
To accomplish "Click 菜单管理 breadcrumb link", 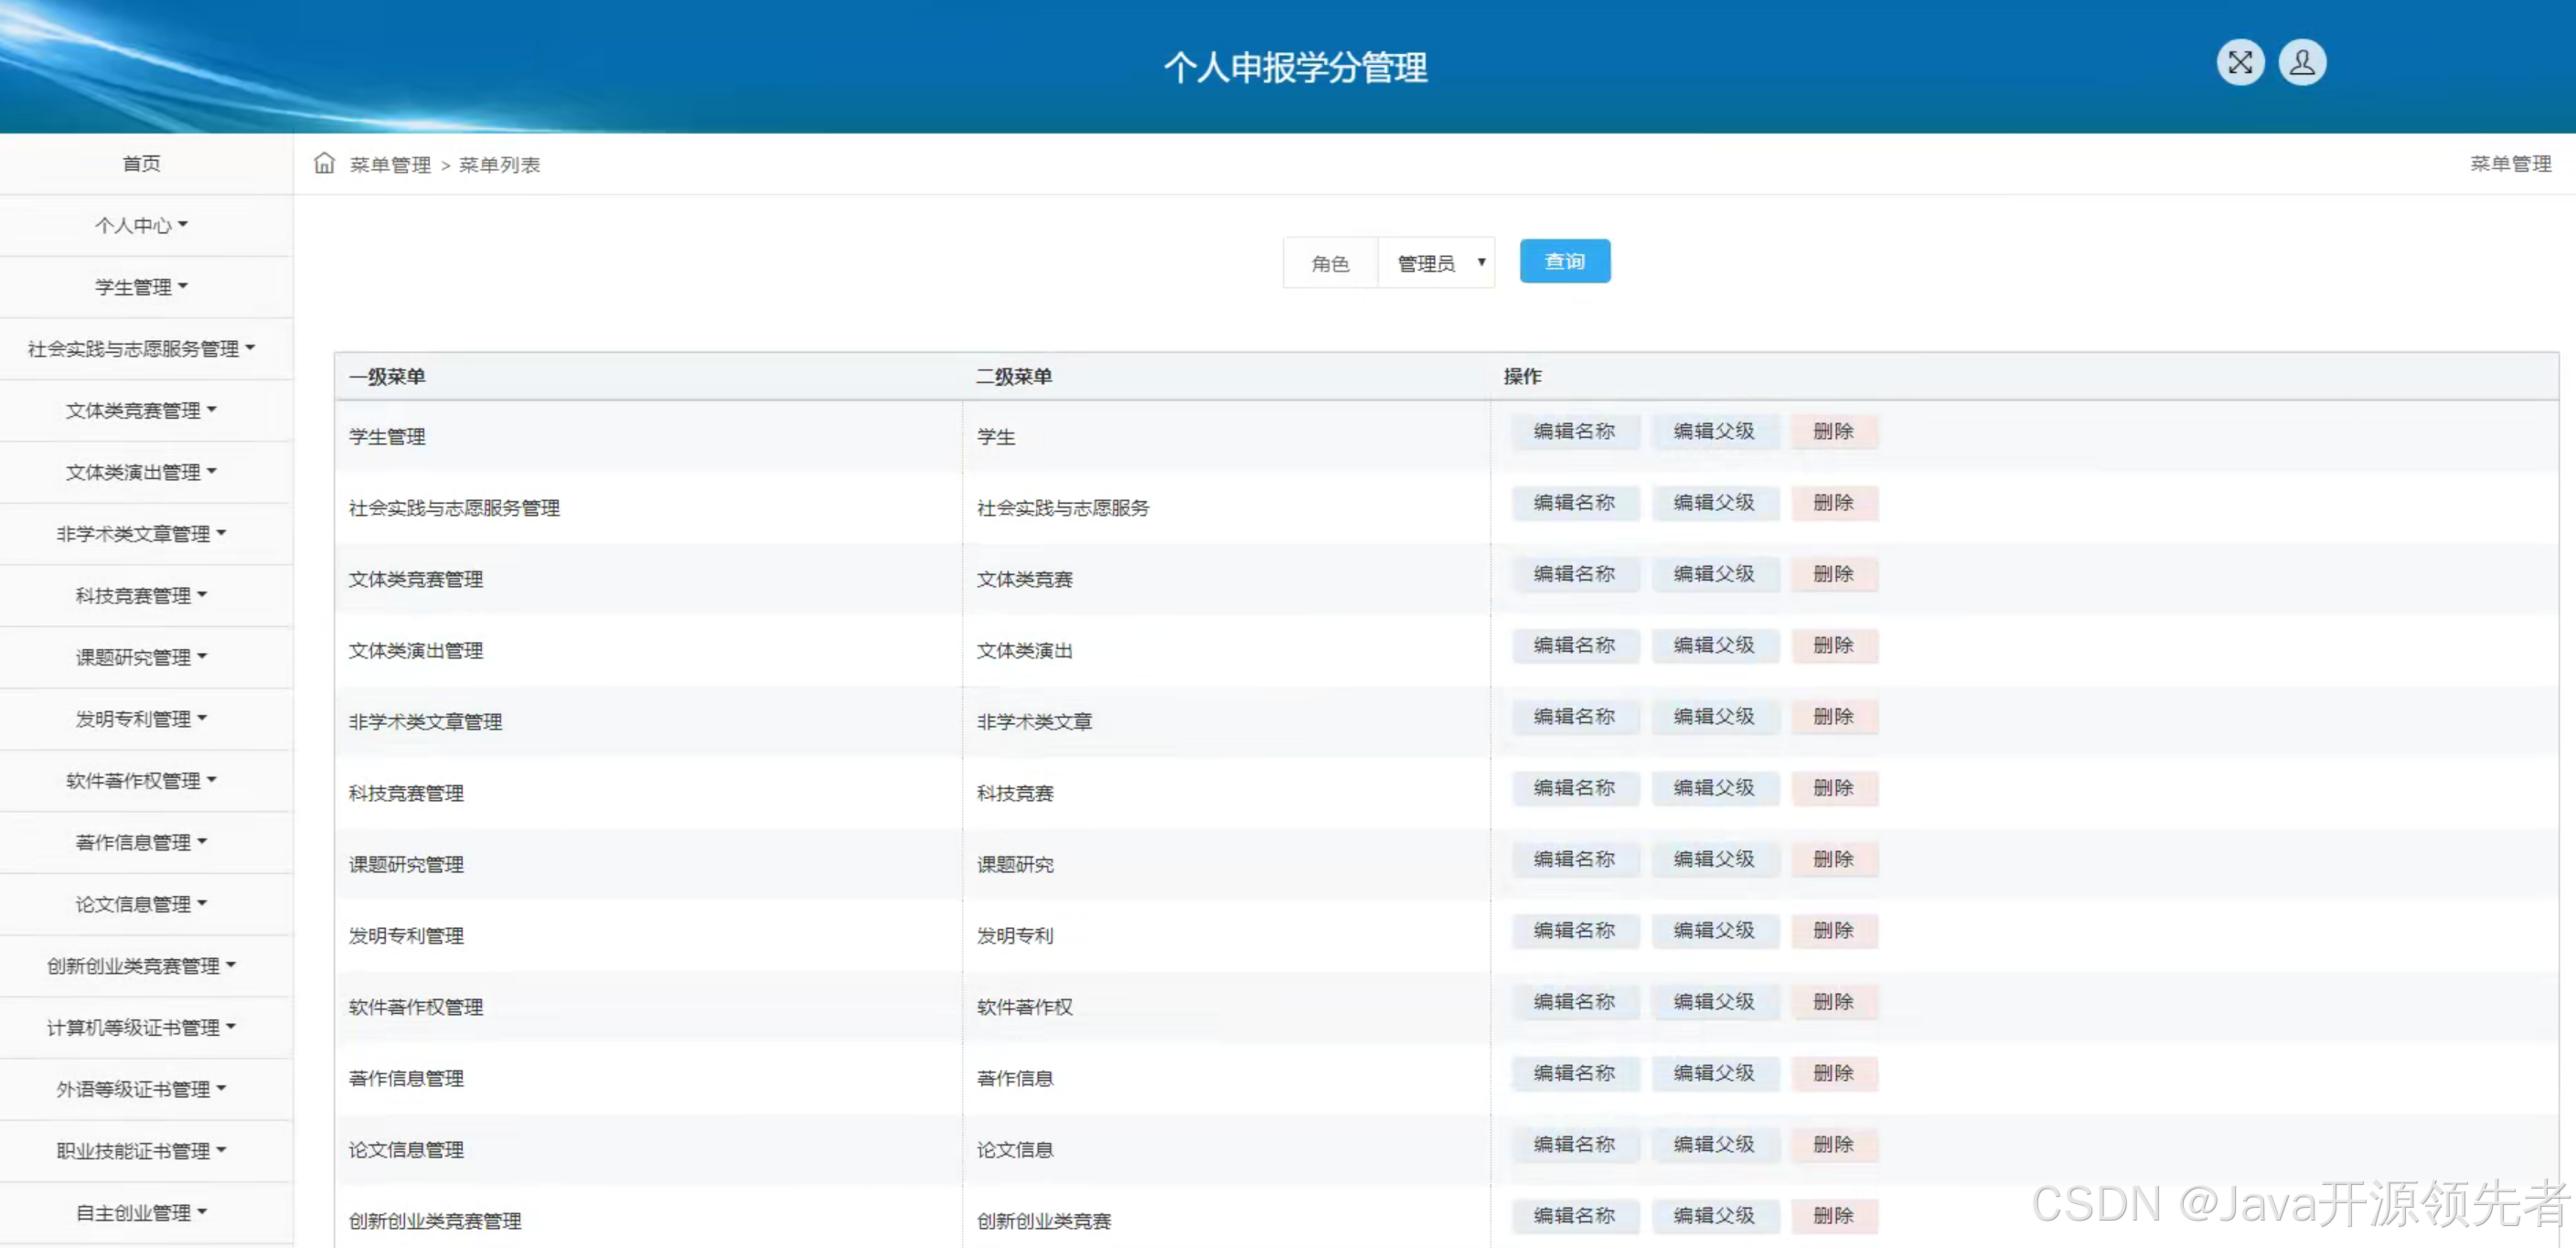I will coord(390,165).
